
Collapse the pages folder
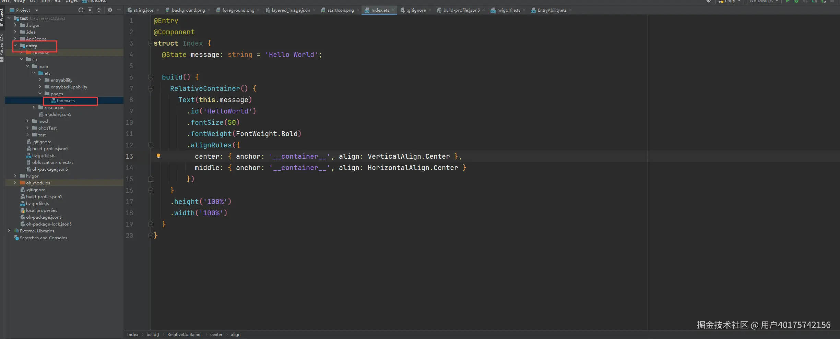click(x=40, y=94)
